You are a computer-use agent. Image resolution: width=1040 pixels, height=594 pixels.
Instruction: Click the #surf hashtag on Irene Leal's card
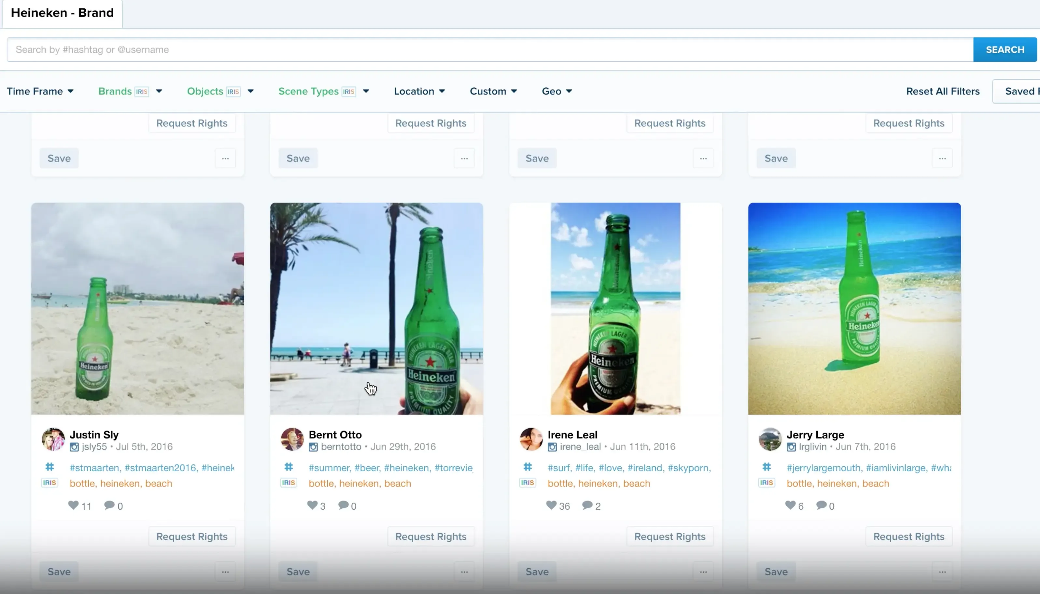(559, 468)
